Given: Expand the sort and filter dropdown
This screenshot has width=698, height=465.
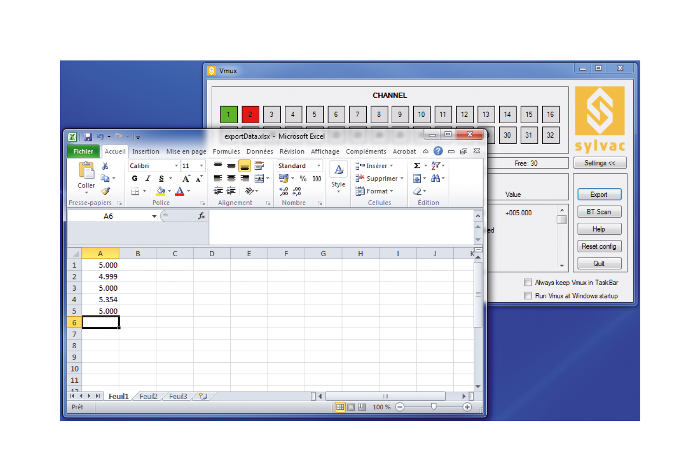Looking at the screenshot, I should tap(443, 166).
